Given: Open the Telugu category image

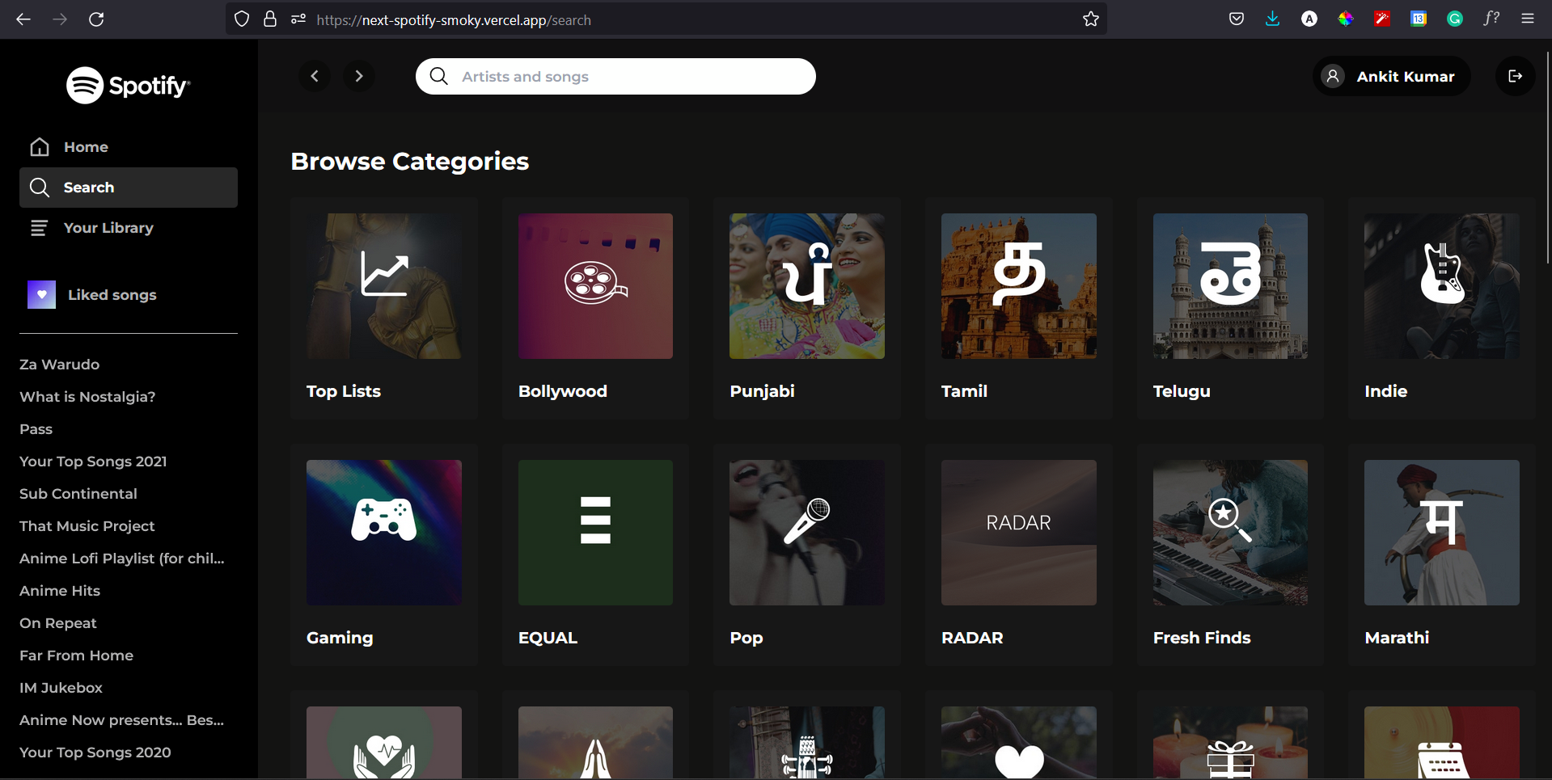Looking at the screenshot, I should click(x=1230, y=286).
